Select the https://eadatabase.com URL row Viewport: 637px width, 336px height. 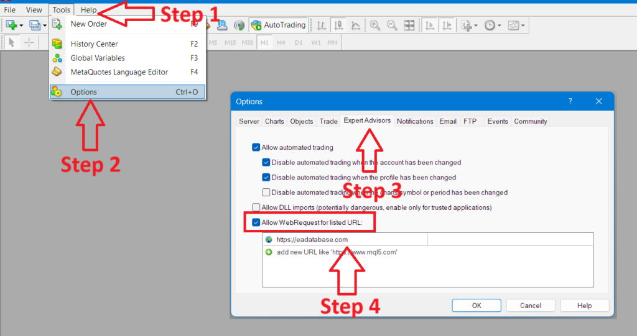pos(428,239)
